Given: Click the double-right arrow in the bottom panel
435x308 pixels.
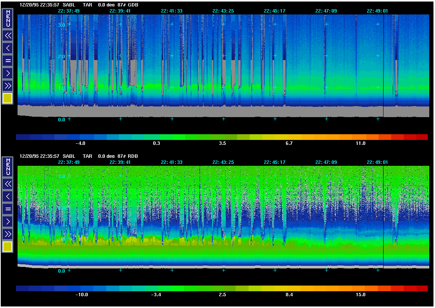Looking at the screenshot, I should click(x=8, y=233).
